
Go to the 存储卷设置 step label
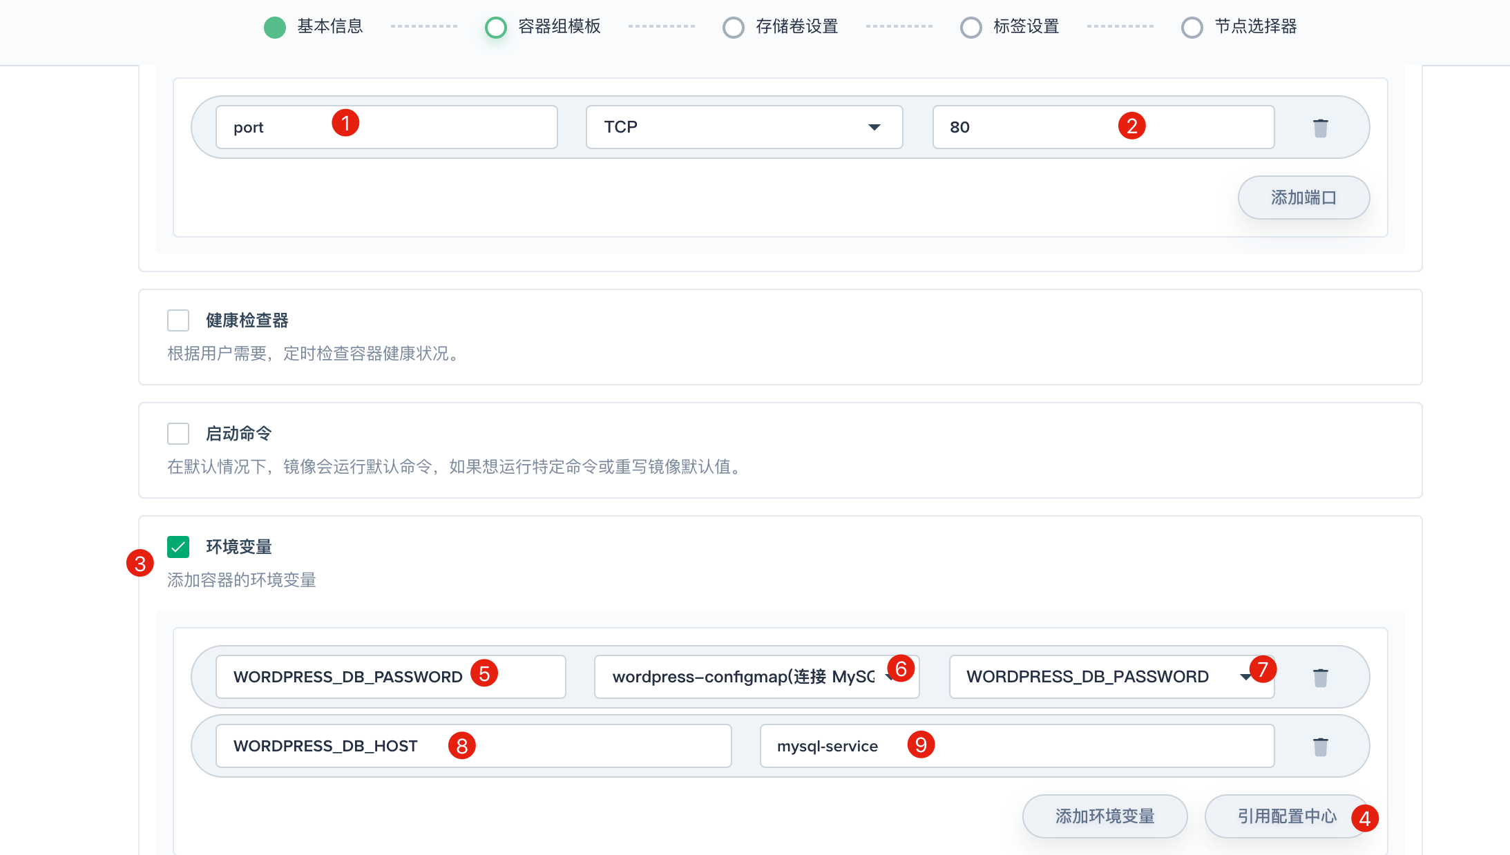pos(796,27)
